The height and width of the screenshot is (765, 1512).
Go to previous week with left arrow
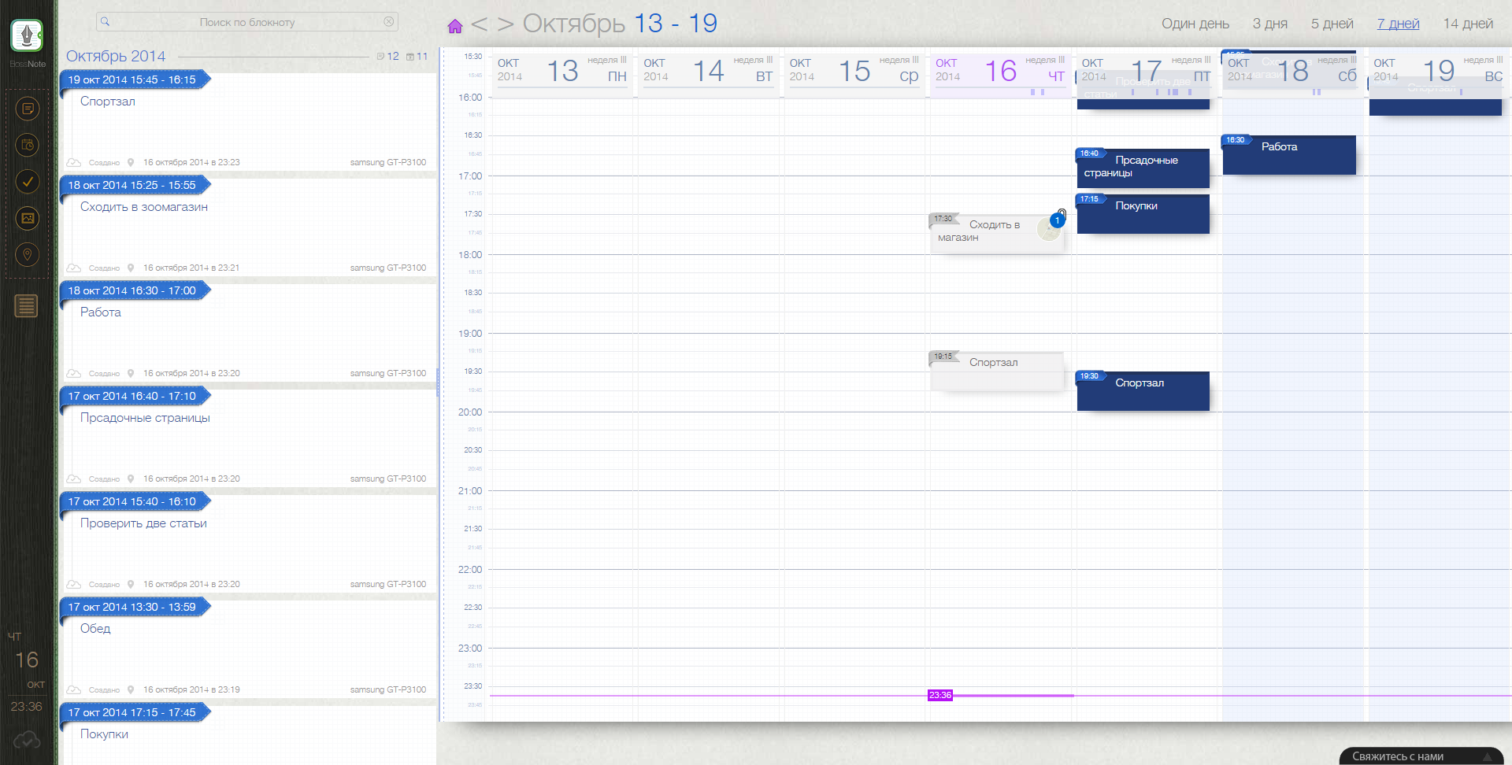pyautogui.click(x=479, y=24)
